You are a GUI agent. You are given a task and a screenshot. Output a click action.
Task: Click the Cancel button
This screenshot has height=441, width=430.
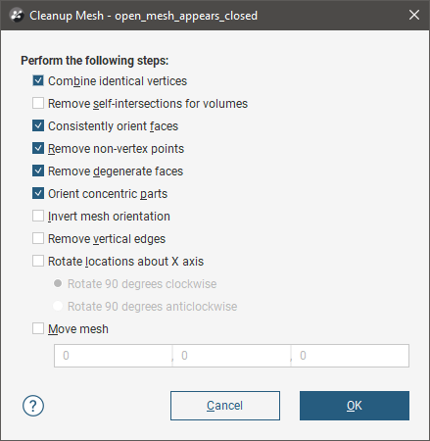click(225, 406)
